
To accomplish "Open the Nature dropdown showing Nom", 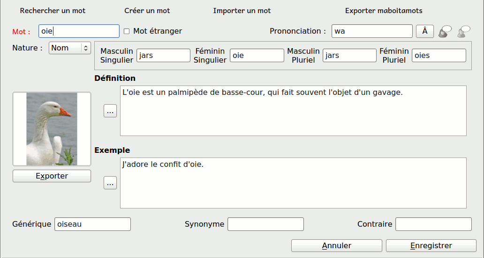I will tap(69, 48).
